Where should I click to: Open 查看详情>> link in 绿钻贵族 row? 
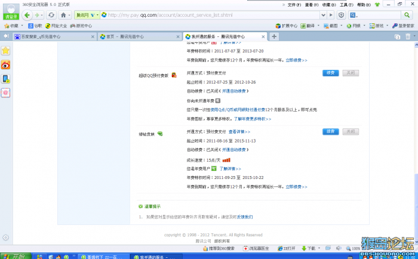(239, 132)
